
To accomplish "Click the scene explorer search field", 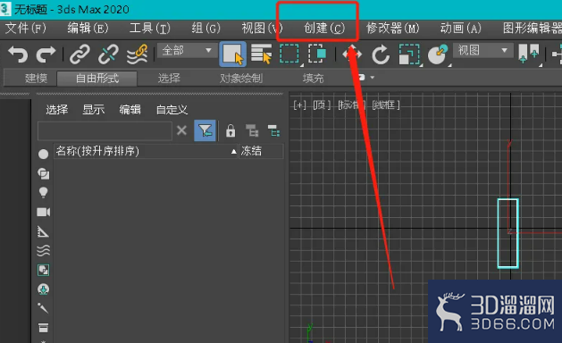I will [x=105, y=130].
